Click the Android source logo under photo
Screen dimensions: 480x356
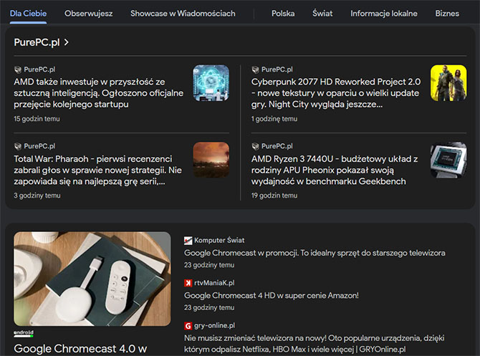click(x=24, y=334)
